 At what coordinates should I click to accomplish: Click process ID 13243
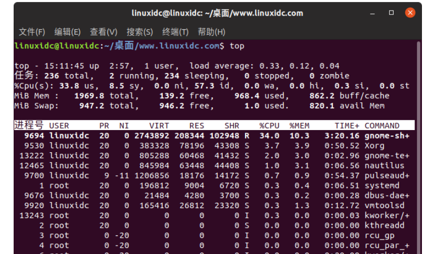pos(32,216)
